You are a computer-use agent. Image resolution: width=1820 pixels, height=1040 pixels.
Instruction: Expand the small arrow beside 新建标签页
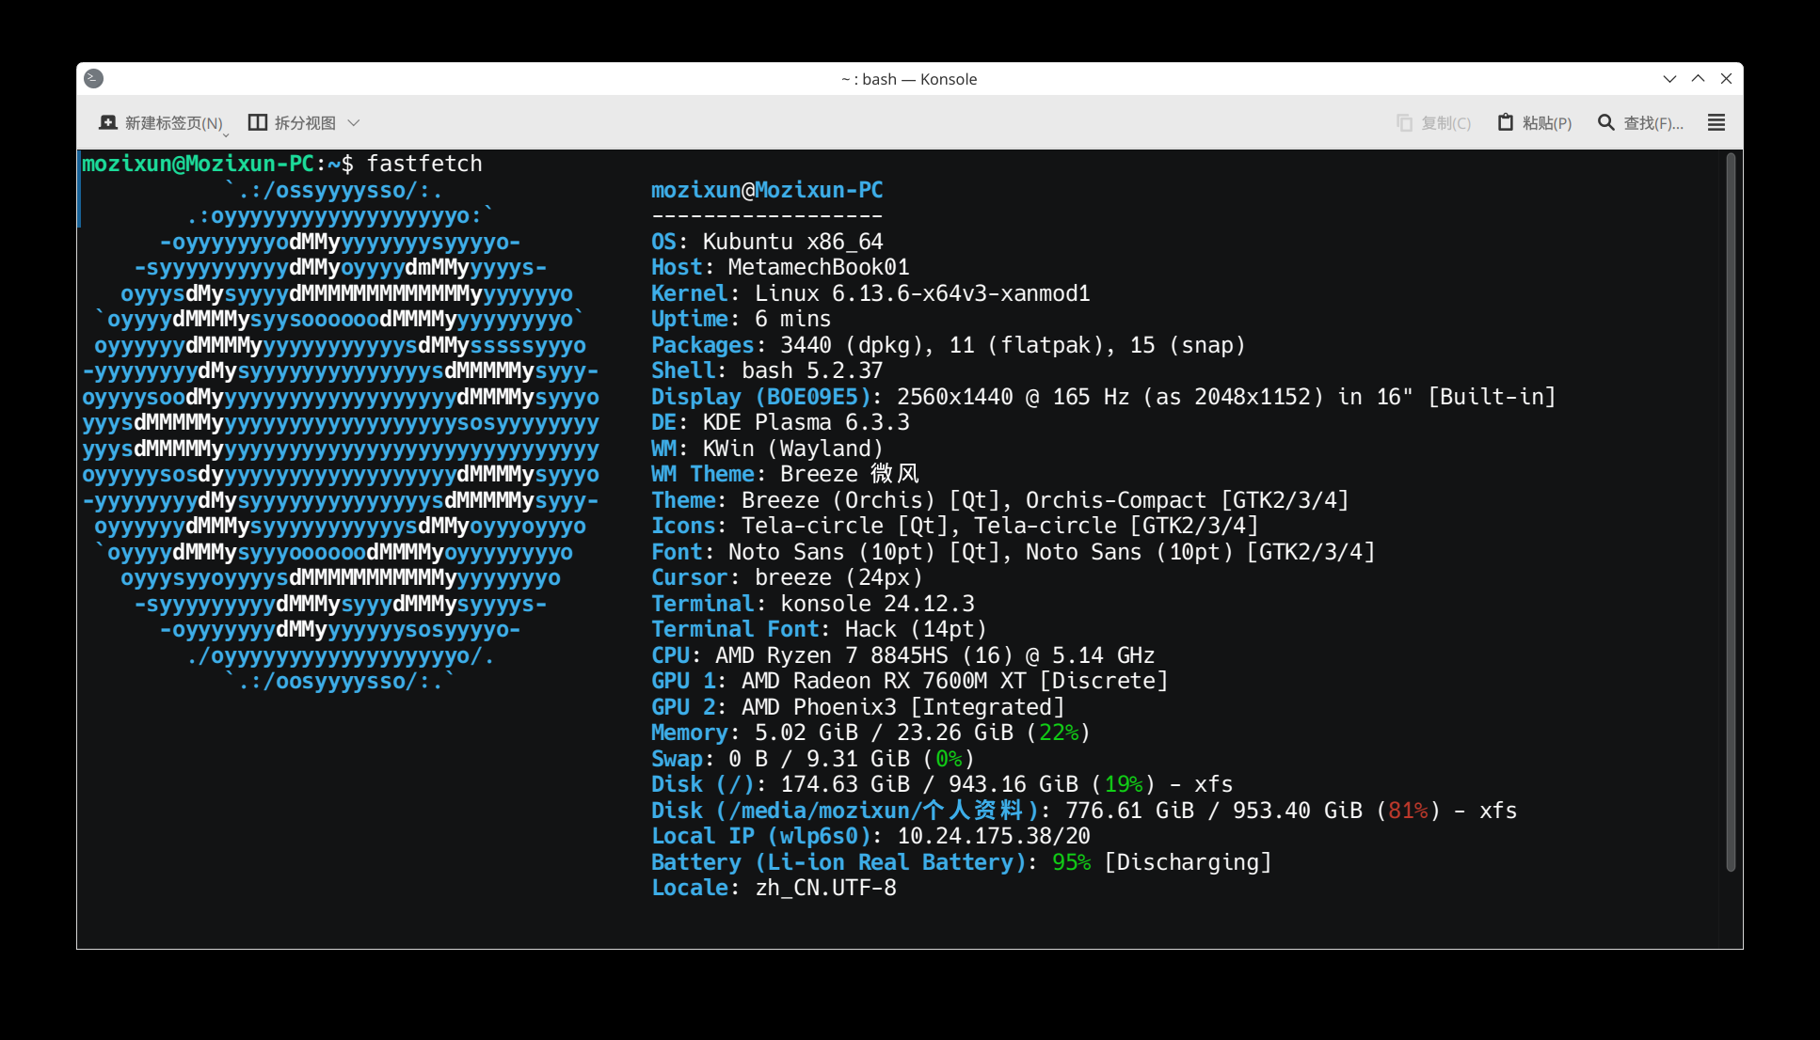226,134
